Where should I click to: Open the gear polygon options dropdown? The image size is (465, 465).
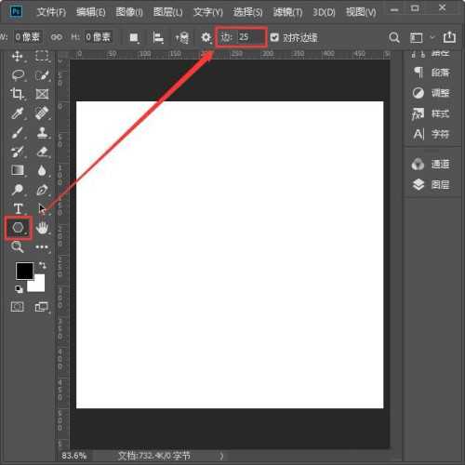pyautogui.click(x=206, y=38)
